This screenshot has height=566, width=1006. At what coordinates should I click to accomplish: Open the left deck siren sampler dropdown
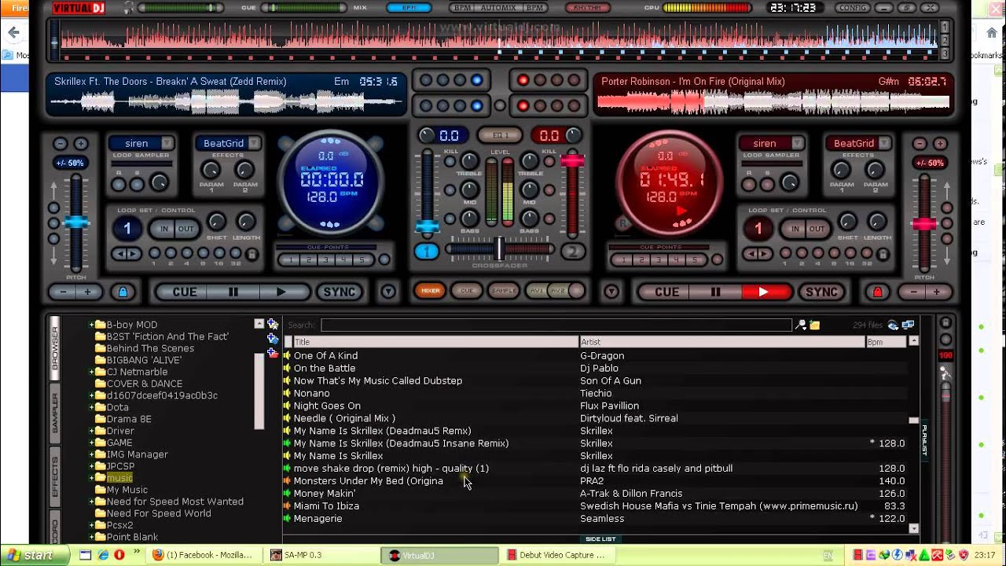coord(167,143)
